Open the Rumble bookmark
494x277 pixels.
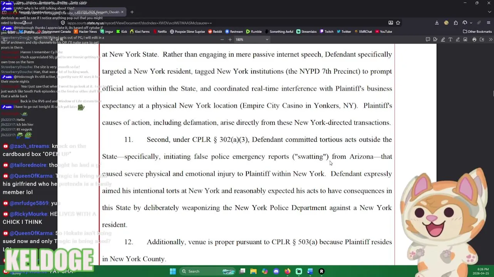[x=254, y=32]
